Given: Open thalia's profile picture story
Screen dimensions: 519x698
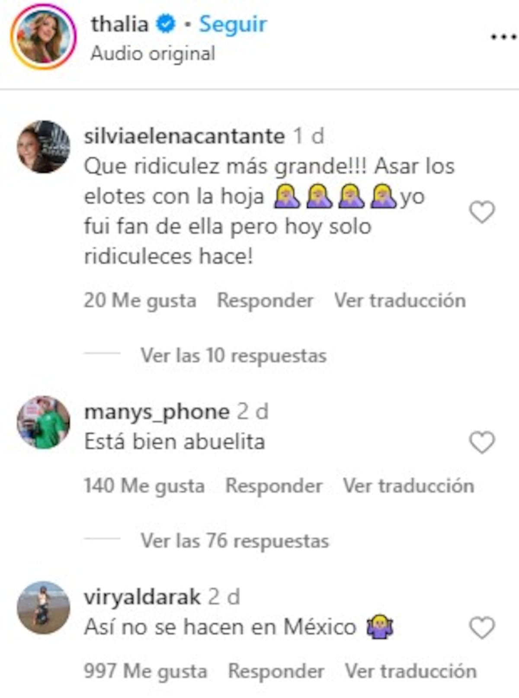Looking at the screenshot, I should point(43,37).
